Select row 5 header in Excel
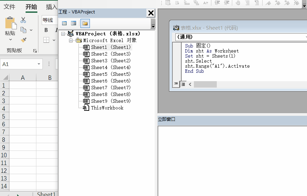 [4, 116]
